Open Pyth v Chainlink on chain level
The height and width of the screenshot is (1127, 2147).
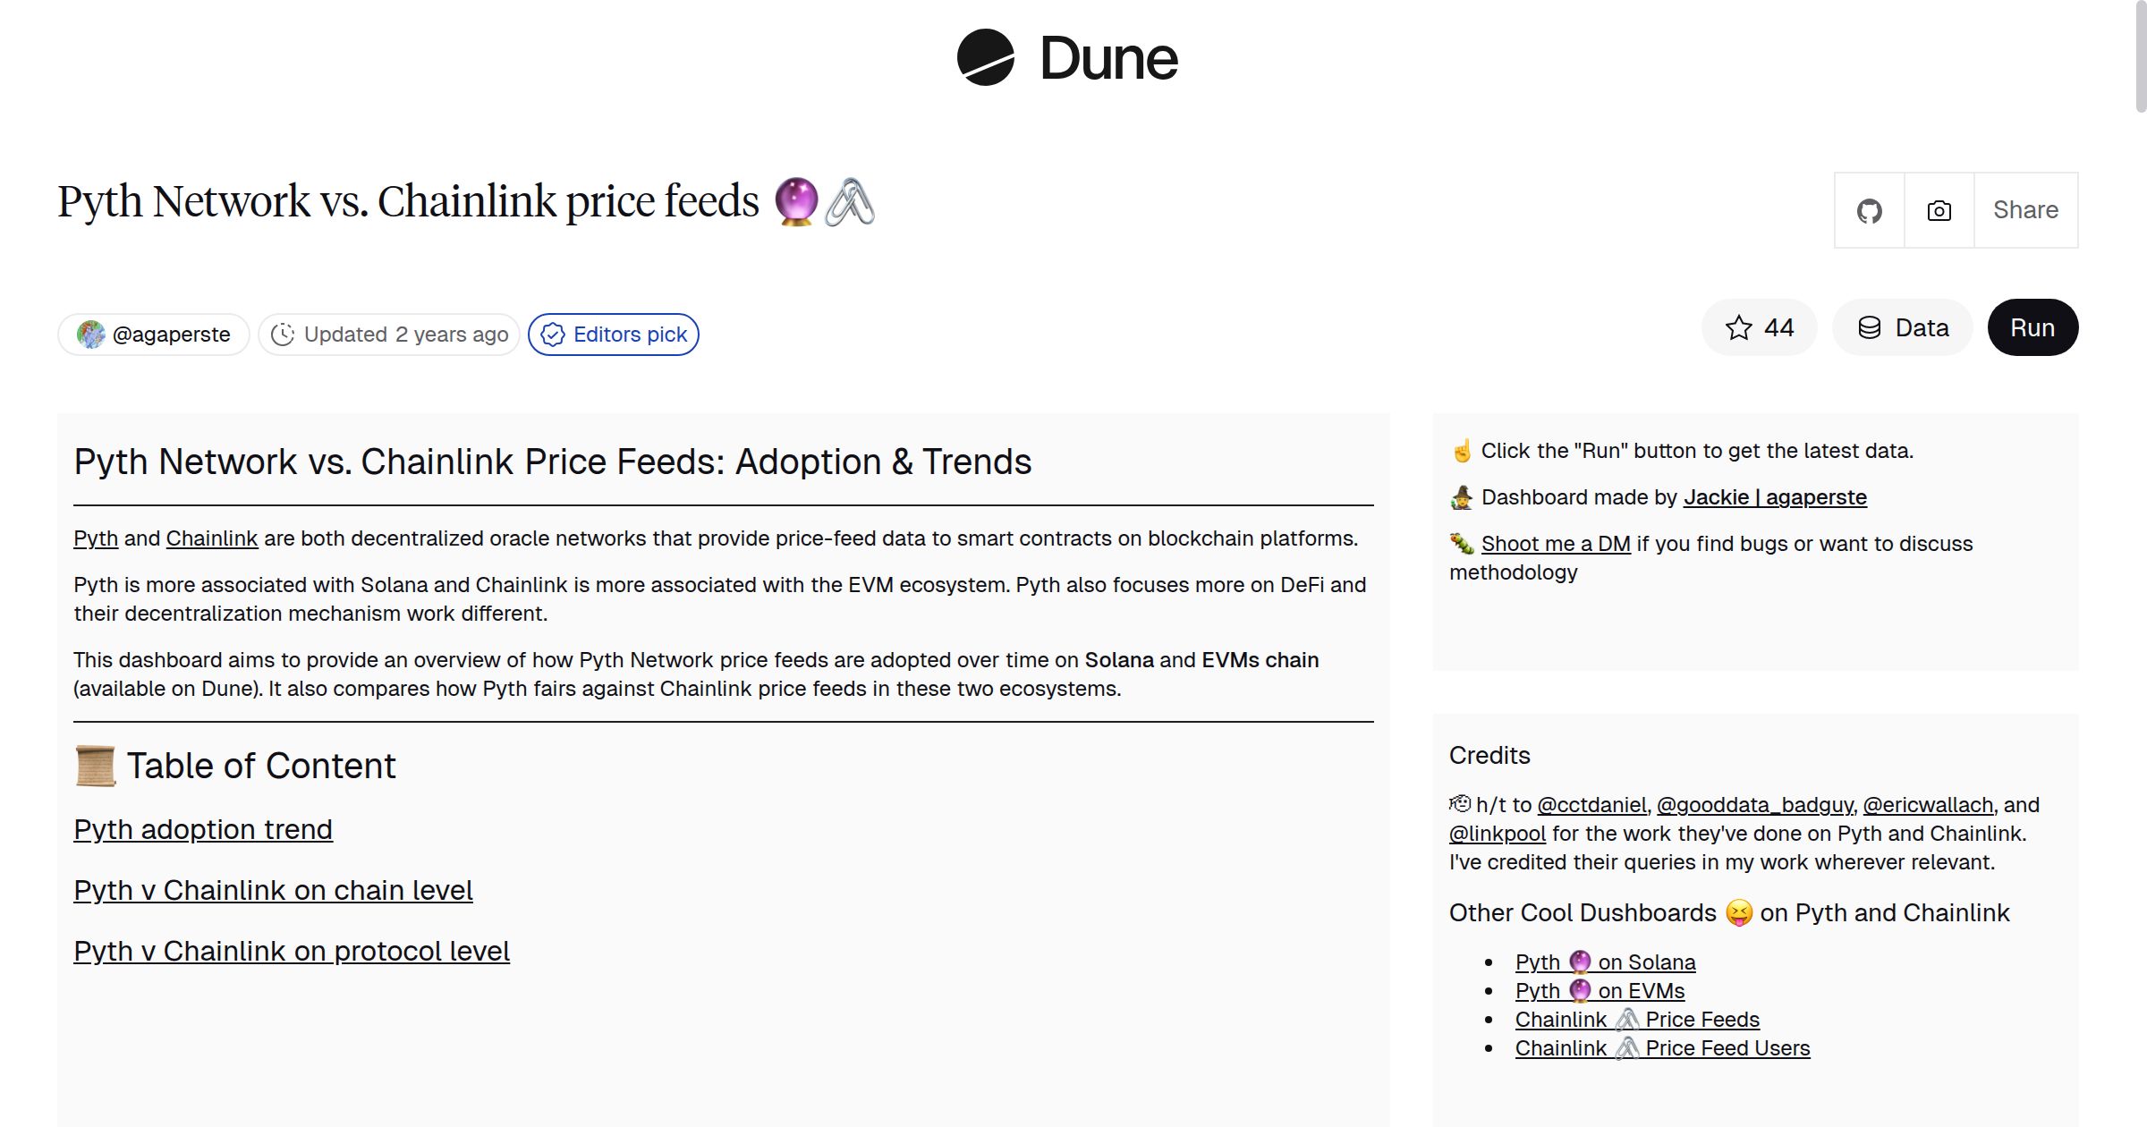click(x=273, y=890)
